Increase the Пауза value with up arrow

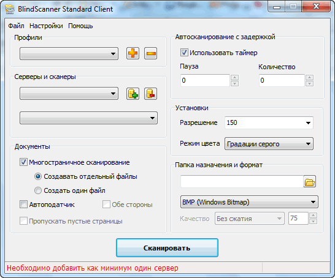pos(234,77)
